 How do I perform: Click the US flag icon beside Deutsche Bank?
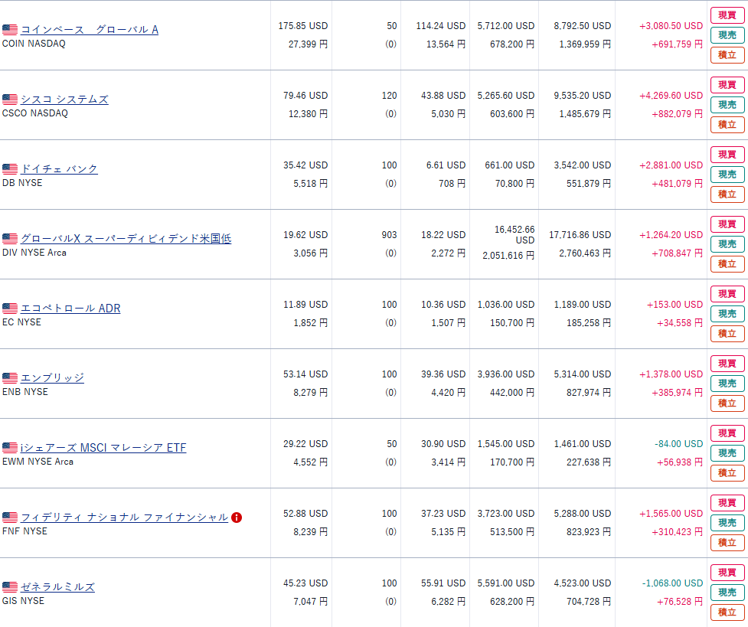pos(10,169)
